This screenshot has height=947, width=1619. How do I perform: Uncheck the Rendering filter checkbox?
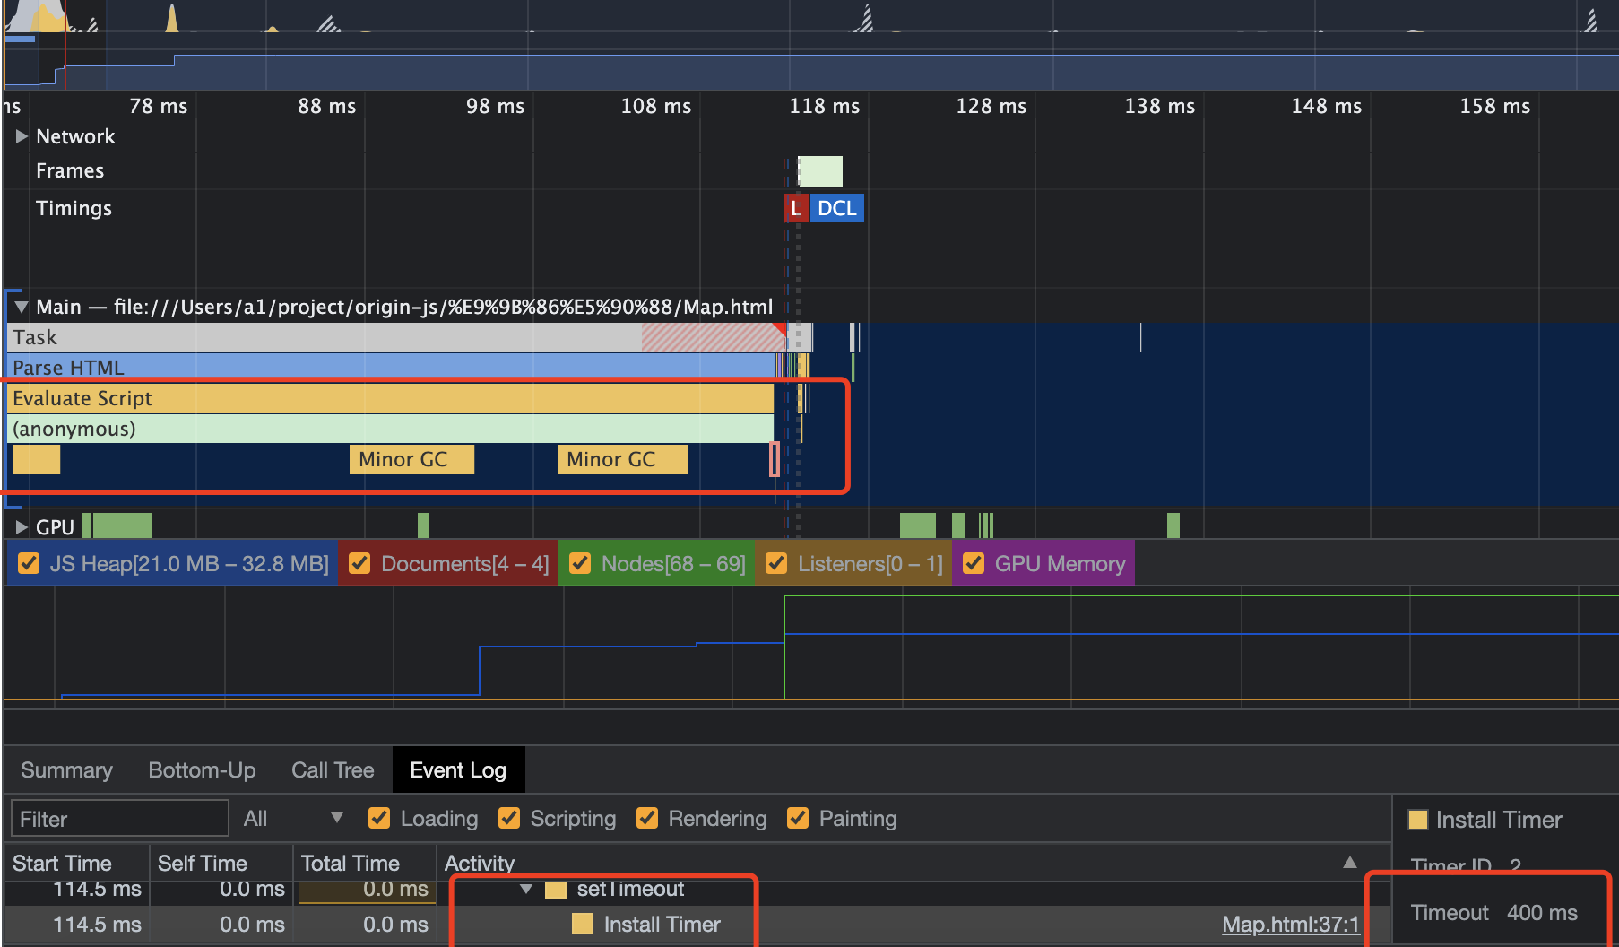point(647,818)
